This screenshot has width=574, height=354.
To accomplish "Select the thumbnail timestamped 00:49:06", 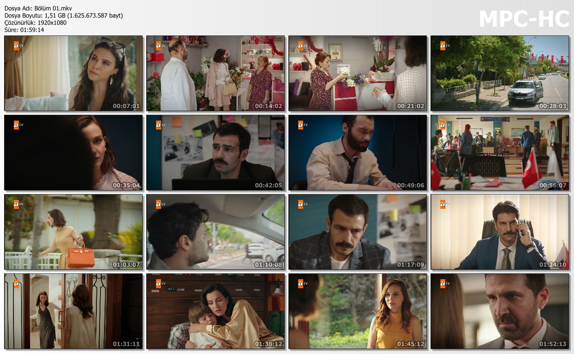I will 358,153.
